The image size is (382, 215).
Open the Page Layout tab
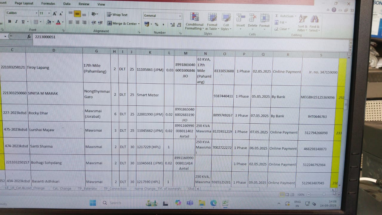point(24,3)
